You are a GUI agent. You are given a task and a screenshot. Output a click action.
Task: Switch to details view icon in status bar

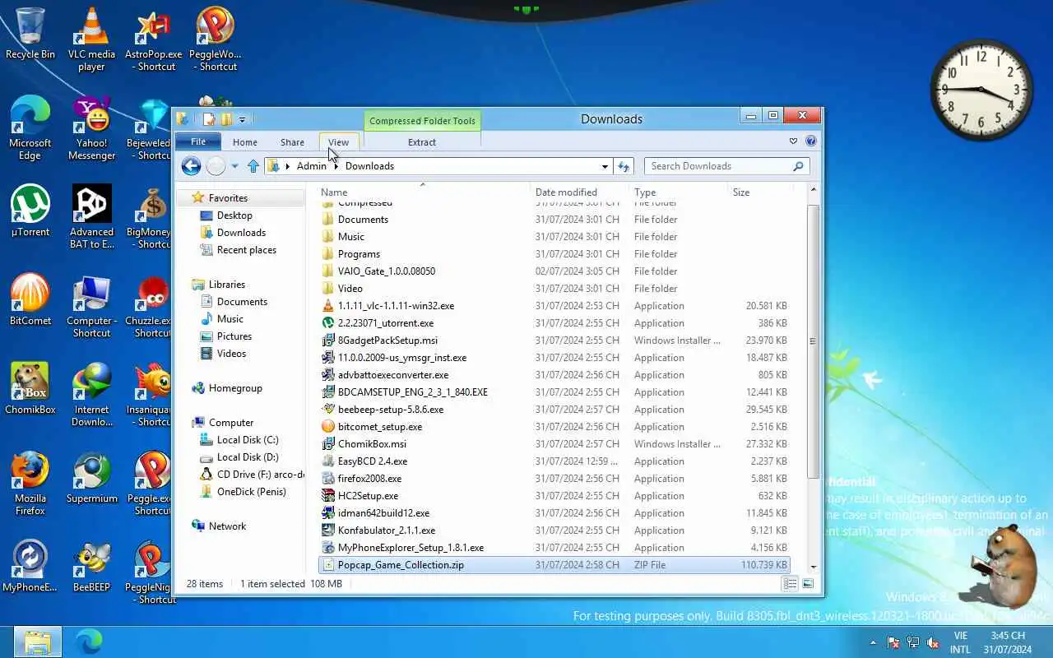point(790,584)
